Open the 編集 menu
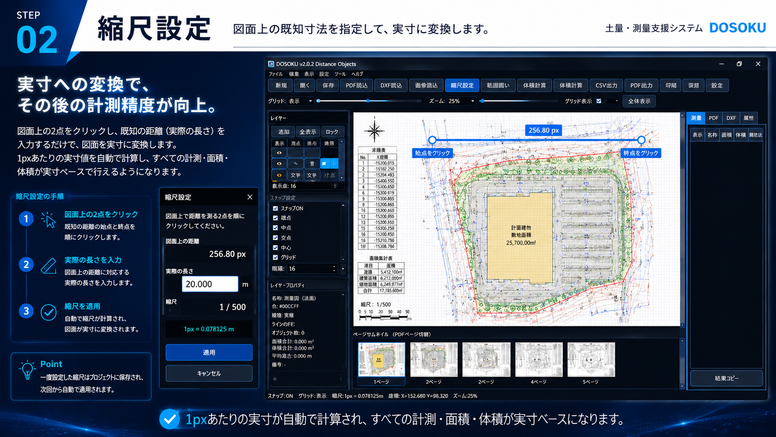Viewport: 776px width, 437px height. 294,74
